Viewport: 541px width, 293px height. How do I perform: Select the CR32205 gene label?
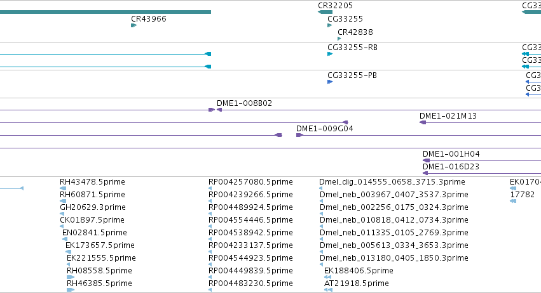[336, 6]
